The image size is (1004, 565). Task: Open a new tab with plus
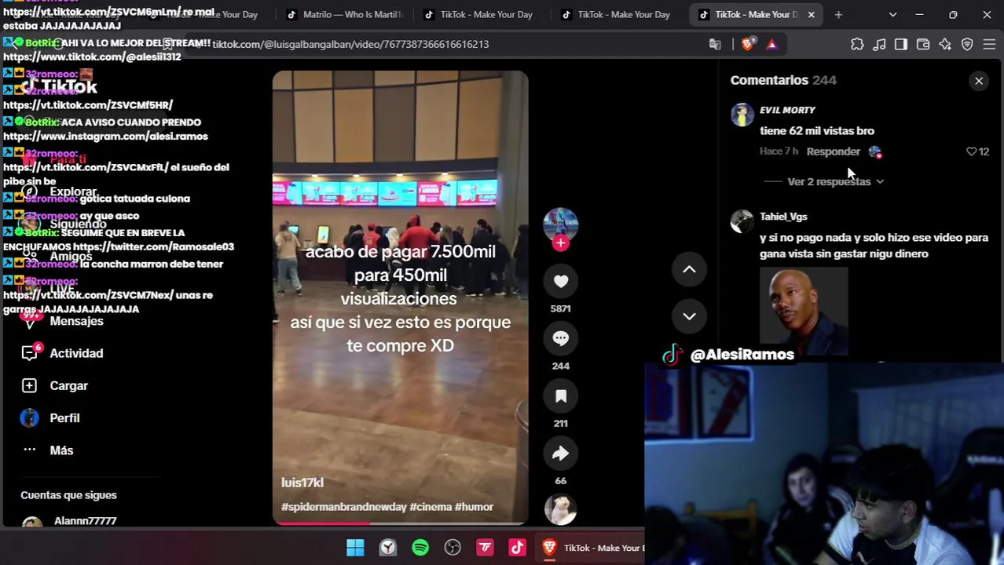click(838, 15)
